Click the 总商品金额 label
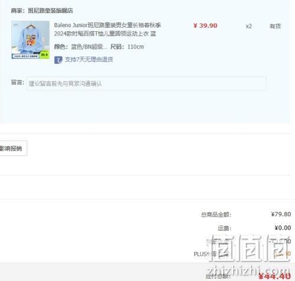The width and height of the screenshot is (295, 281). pos(216,214)
